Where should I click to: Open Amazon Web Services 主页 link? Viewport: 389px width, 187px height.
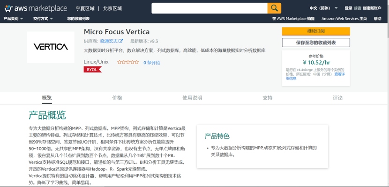pos(344,19)
